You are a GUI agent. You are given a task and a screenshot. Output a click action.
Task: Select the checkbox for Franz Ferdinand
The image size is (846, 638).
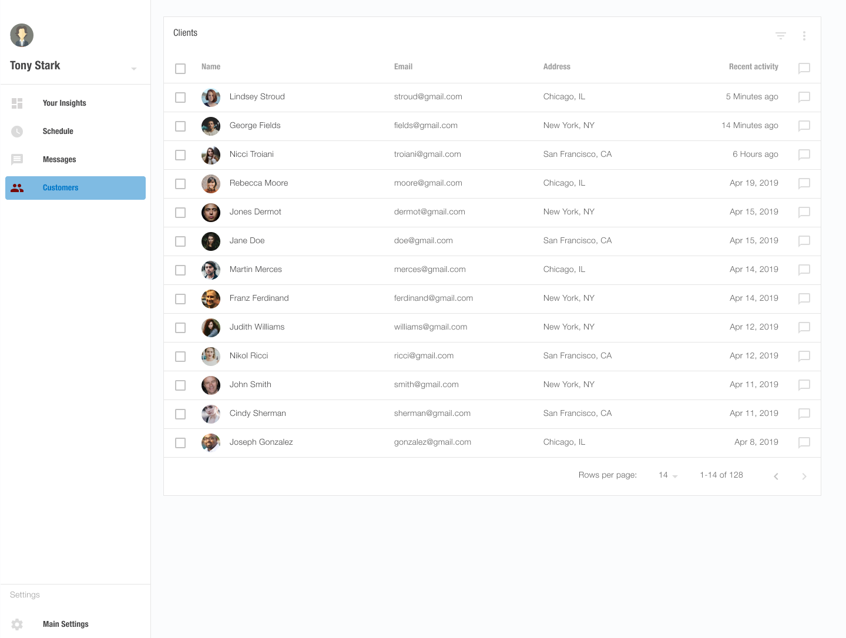click(180, 299)
